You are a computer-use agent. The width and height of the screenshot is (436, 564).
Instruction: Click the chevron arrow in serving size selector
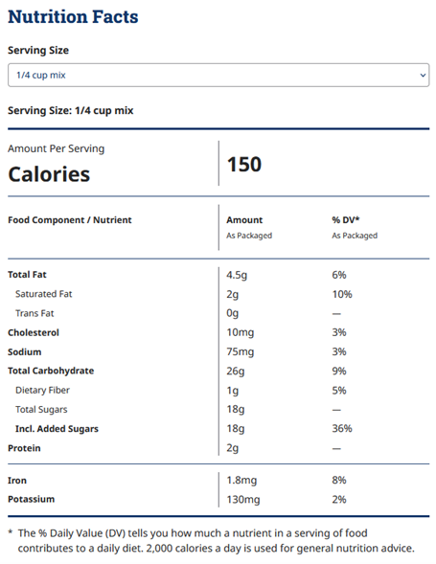423,76
